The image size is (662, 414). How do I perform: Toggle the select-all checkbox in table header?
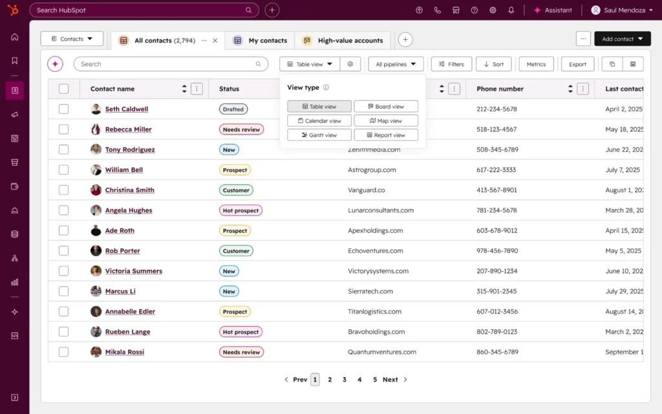click(x=63, y=89)
